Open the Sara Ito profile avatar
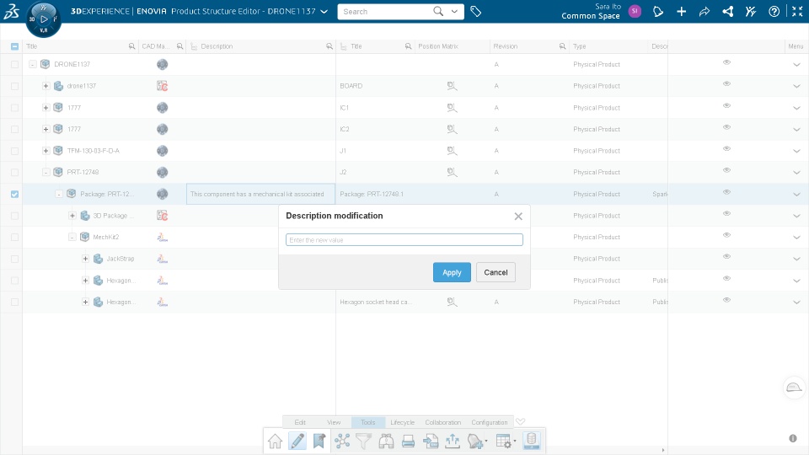This screenshot has height=455, width=809. click(635, 11)
